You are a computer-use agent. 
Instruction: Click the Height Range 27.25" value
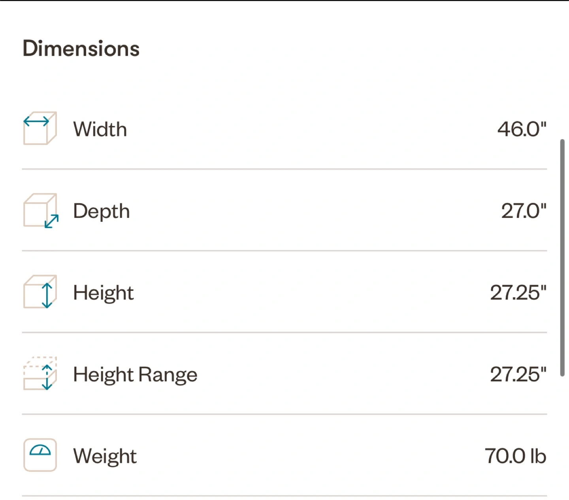click(518, 374)
